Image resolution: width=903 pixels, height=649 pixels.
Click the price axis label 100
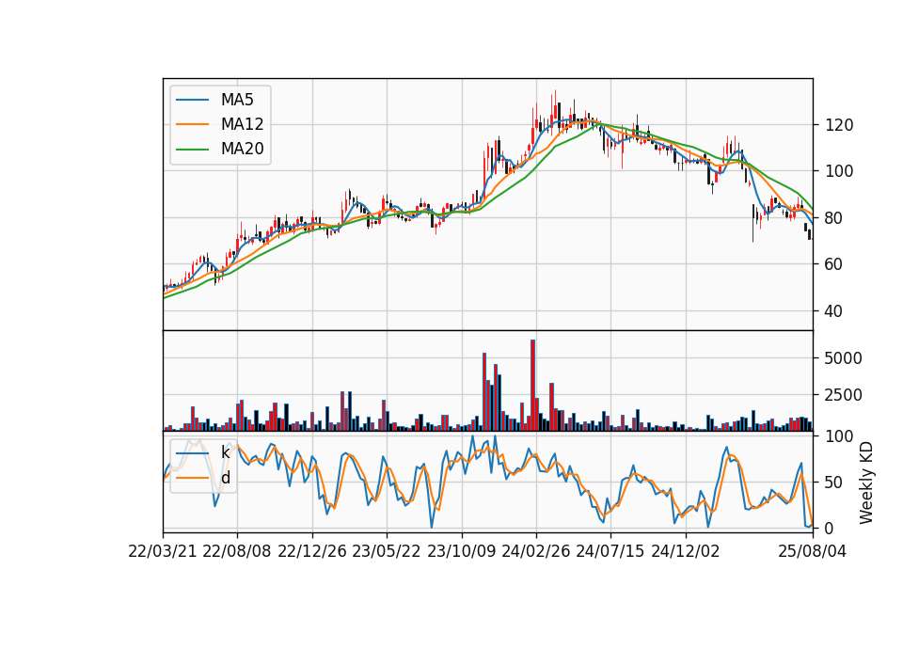tap(839, 171)
